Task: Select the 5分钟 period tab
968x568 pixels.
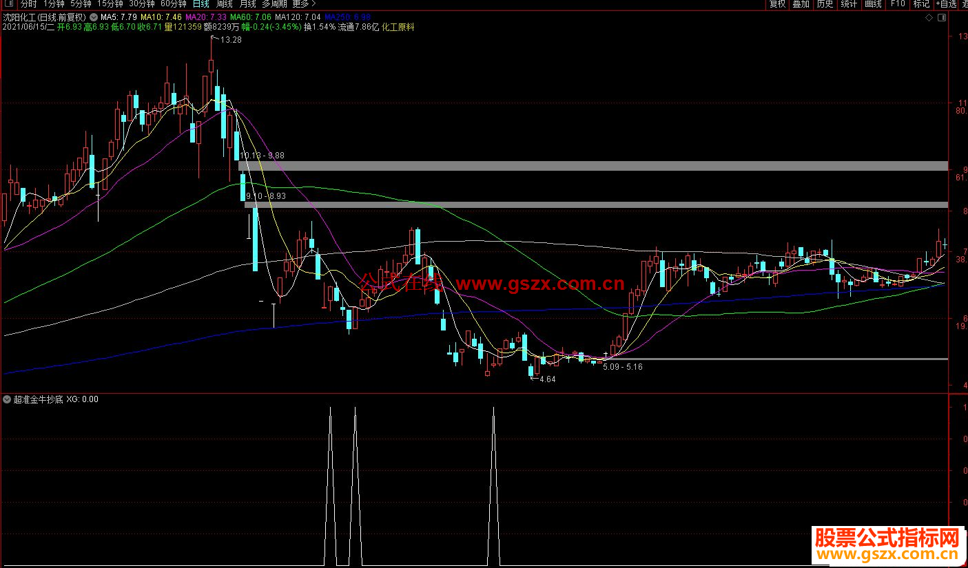Action: (81, 4)
